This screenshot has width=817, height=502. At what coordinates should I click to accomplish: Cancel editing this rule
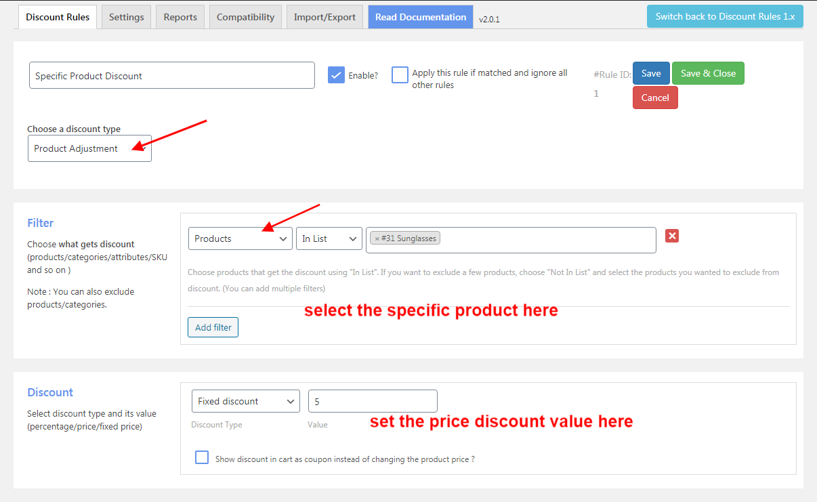[654, 97]
